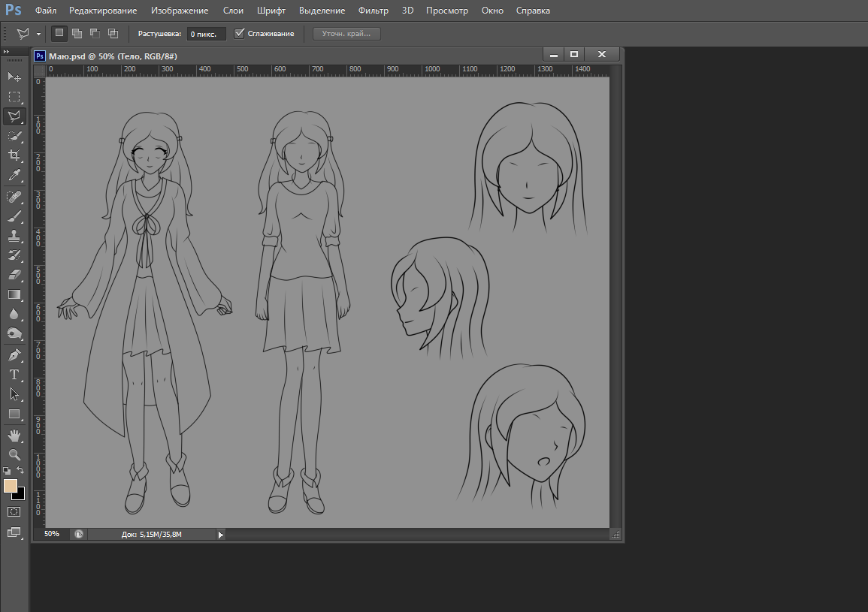Select the History Brush tool
The image size is (868, 612).
coord(14,255)
